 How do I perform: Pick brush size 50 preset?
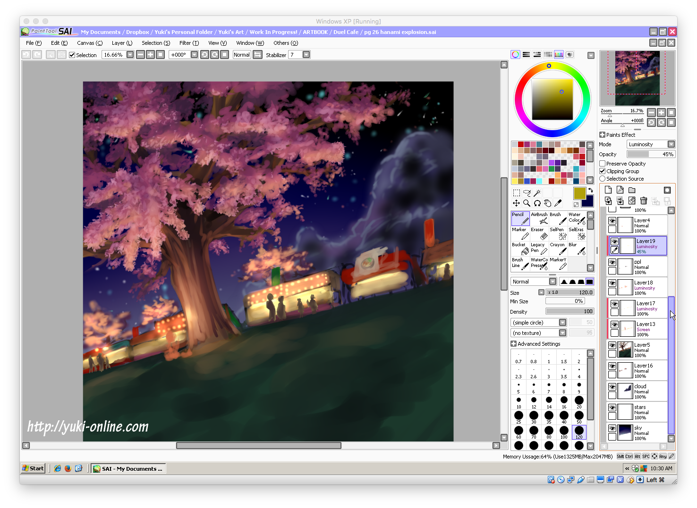[579, 417]
